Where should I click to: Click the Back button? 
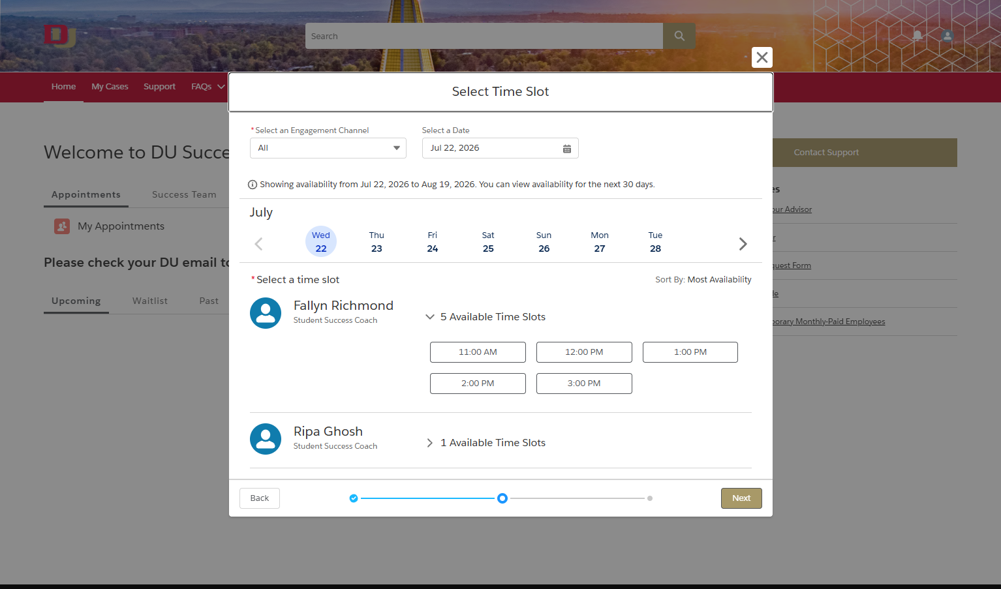click(x=260, y=498)
